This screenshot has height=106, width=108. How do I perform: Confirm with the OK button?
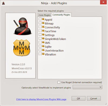click(79, 98)
